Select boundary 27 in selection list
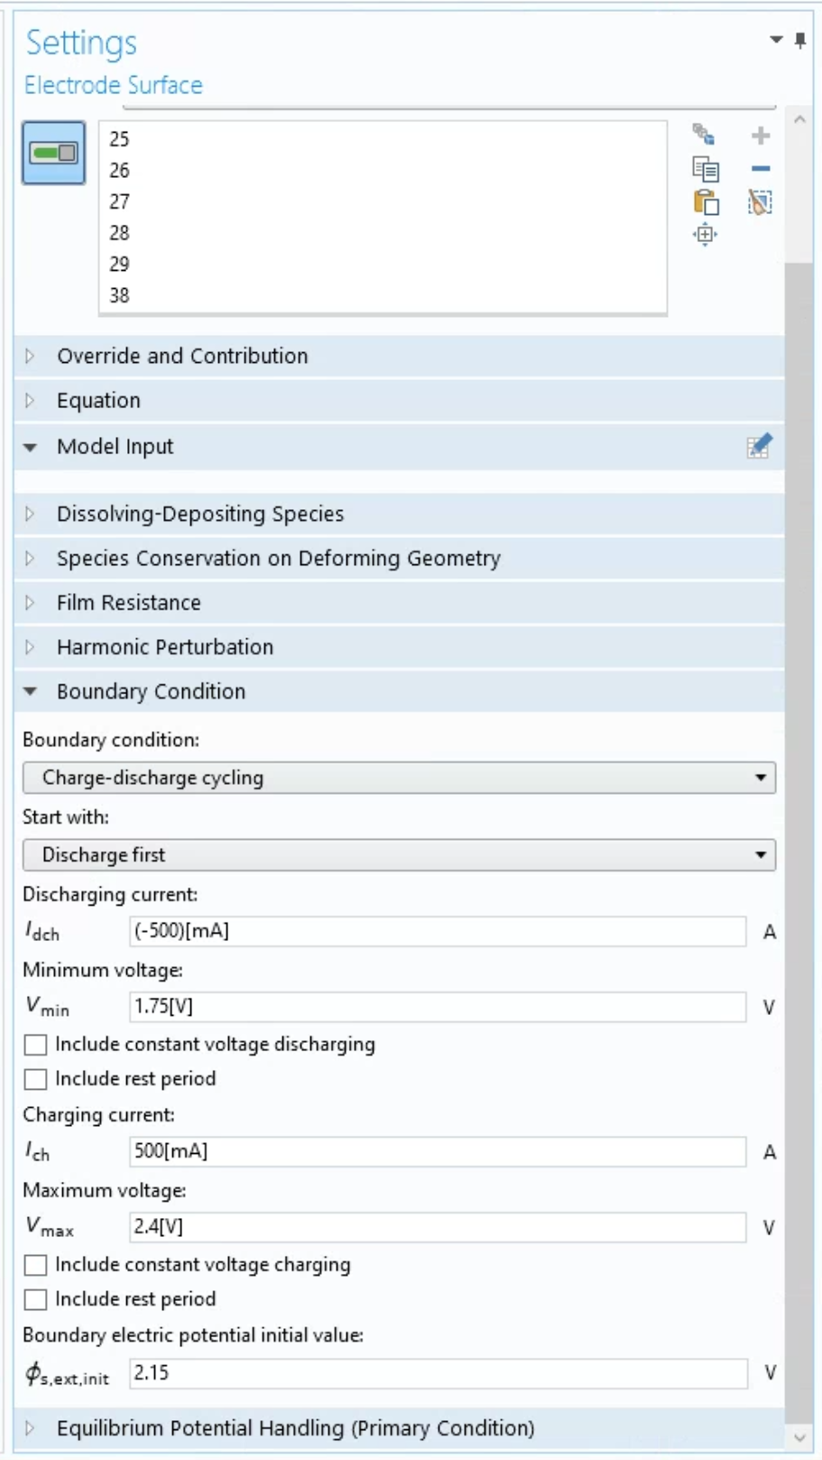The width and height of the screenshot is (822, 1460). (120, 201)
